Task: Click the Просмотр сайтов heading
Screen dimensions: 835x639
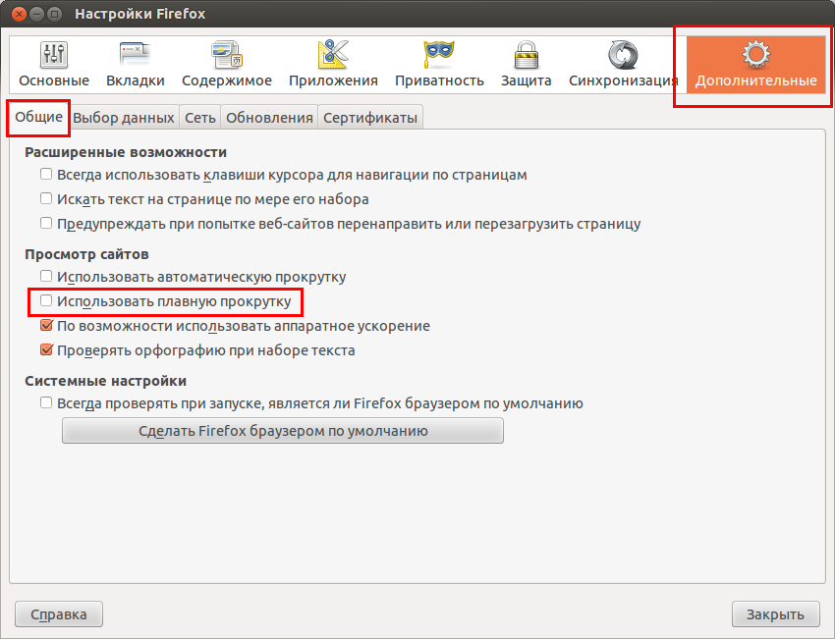Action: click(86, 254)
